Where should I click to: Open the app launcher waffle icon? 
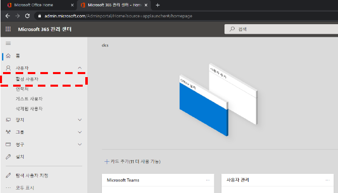pos(8,29)
